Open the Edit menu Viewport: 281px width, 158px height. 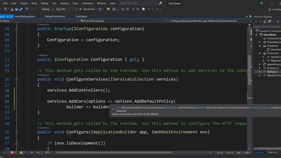5,4
